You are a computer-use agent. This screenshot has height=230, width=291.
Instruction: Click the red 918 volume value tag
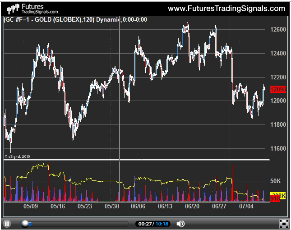tap(275, 198)
